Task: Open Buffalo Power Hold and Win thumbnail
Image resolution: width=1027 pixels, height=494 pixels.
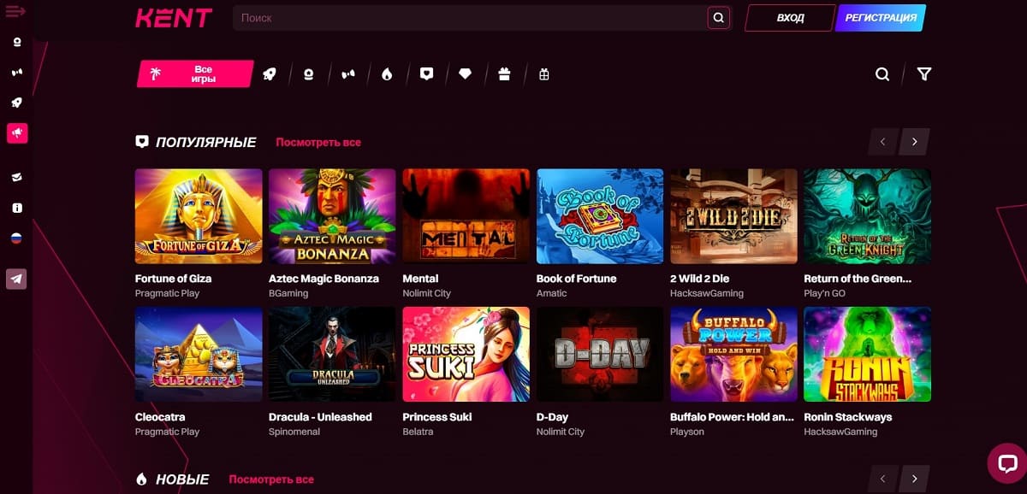Action: pyautogui.click(x=733, y=355)
